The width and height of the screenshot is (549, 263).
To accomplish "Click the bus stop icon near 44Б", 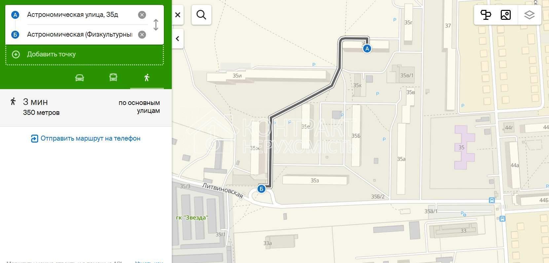I will pyautogui.click(x=492, y=200).
